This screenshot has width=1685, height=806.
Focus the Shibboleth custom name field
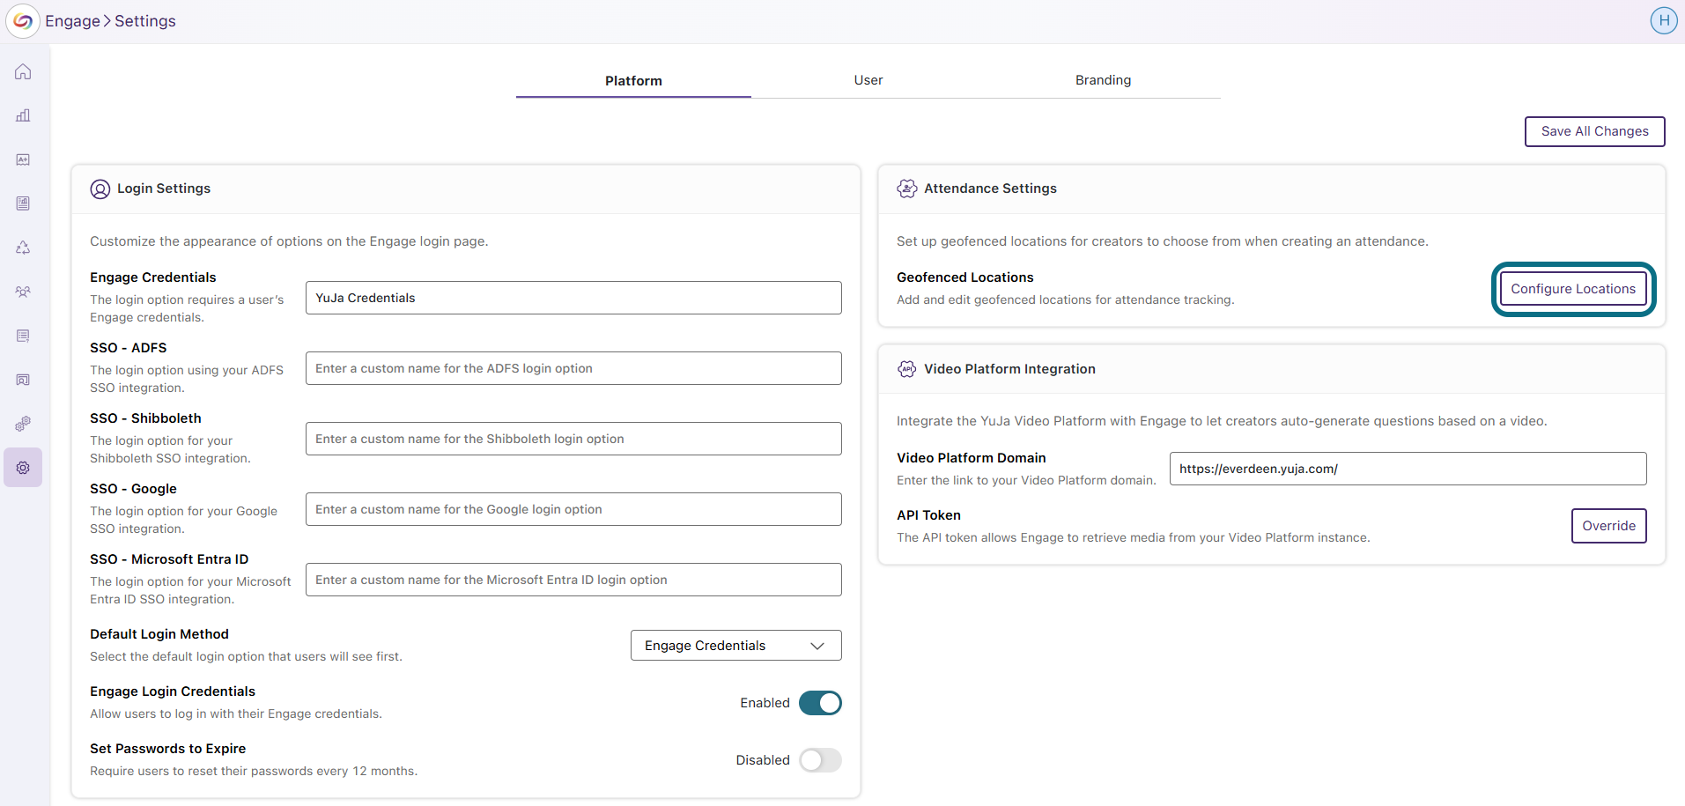pos(573,439)
